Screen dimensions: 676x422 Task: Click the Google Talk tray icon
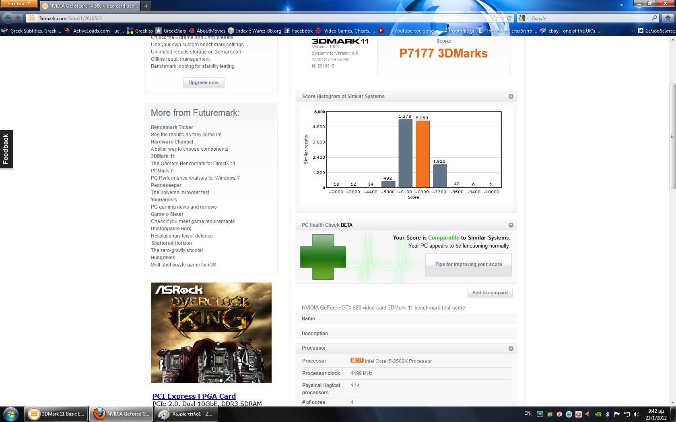pyautogui.click(x=540, y=414)
